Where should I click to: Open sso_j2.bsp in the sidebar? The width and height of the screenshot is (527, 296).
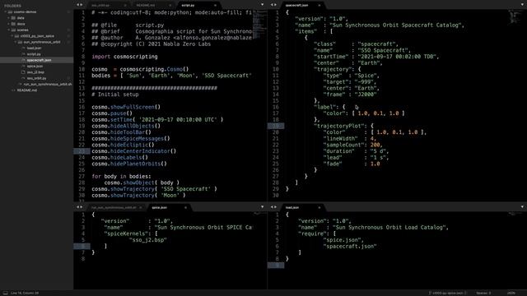click(35, 72)
